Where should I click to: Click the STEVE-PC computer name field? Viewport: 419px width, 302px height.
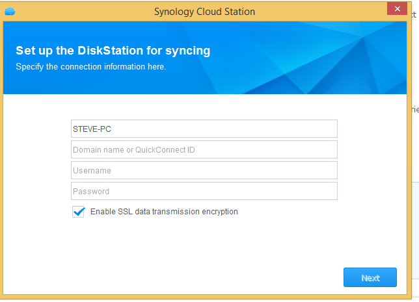click(204, 129)
